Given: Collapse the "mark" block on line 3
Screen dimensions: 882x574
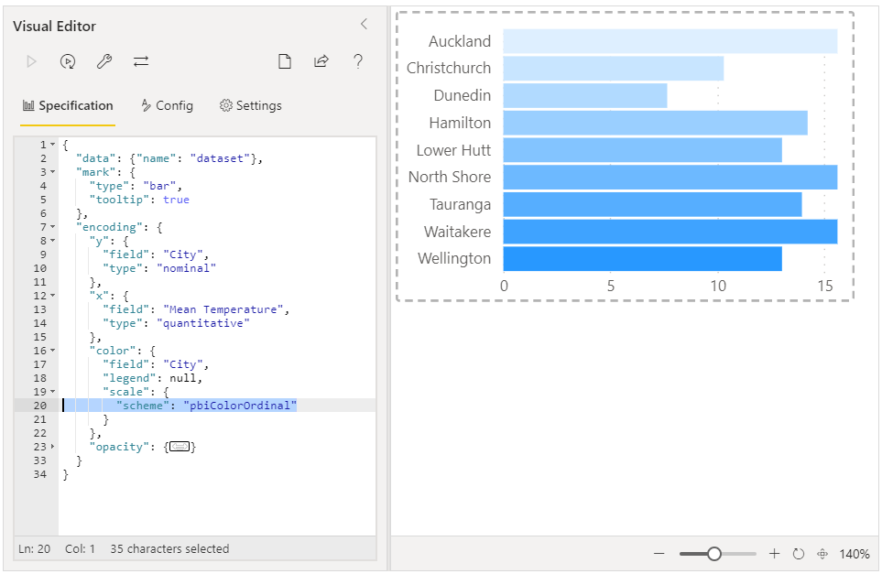Looking at the screenshot, I should tap(53, 172).
